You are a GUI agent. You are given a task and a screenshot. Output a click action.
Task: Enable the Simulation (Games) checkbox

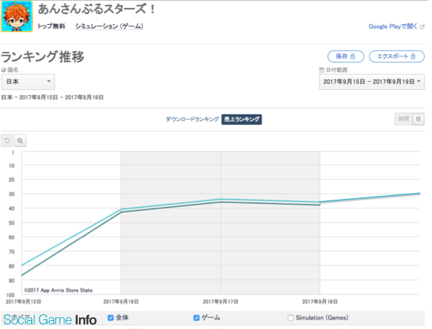pyautogui.click(x=291, y=318)
